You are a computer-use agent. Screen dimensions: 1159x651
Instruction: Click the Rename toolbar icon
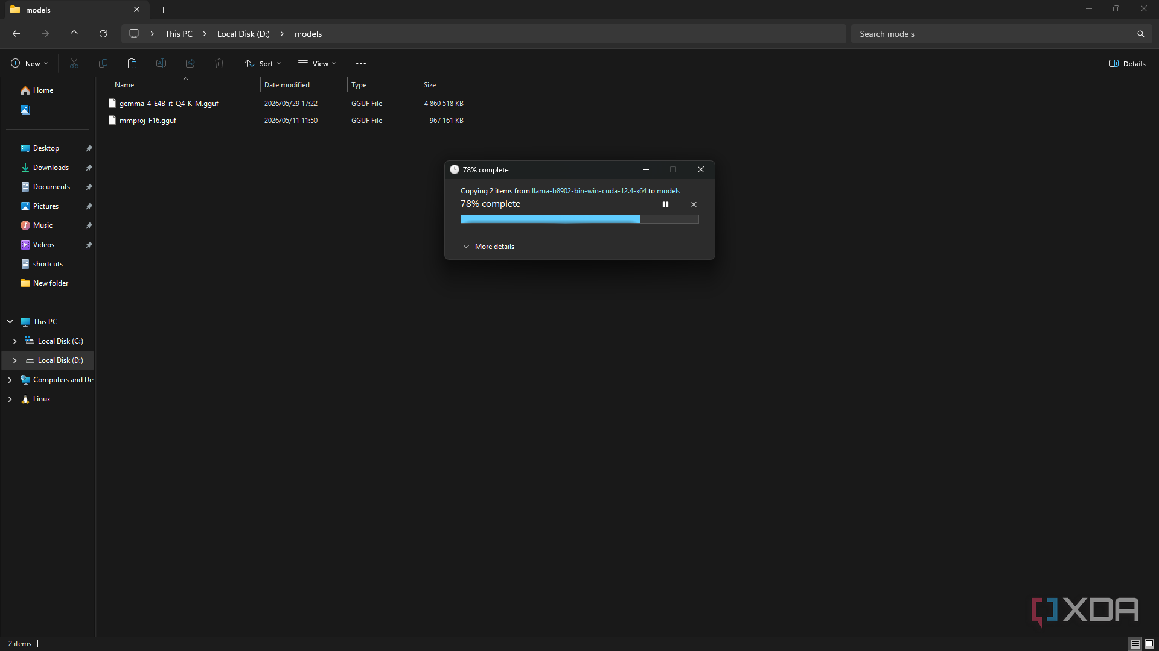tap(161, 63)
